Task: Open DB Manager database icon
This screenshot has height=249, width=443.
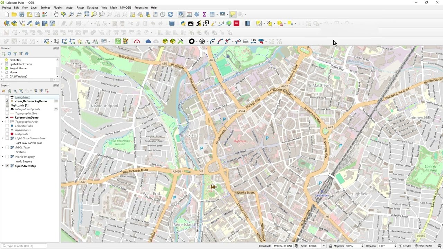Action: 172,23
